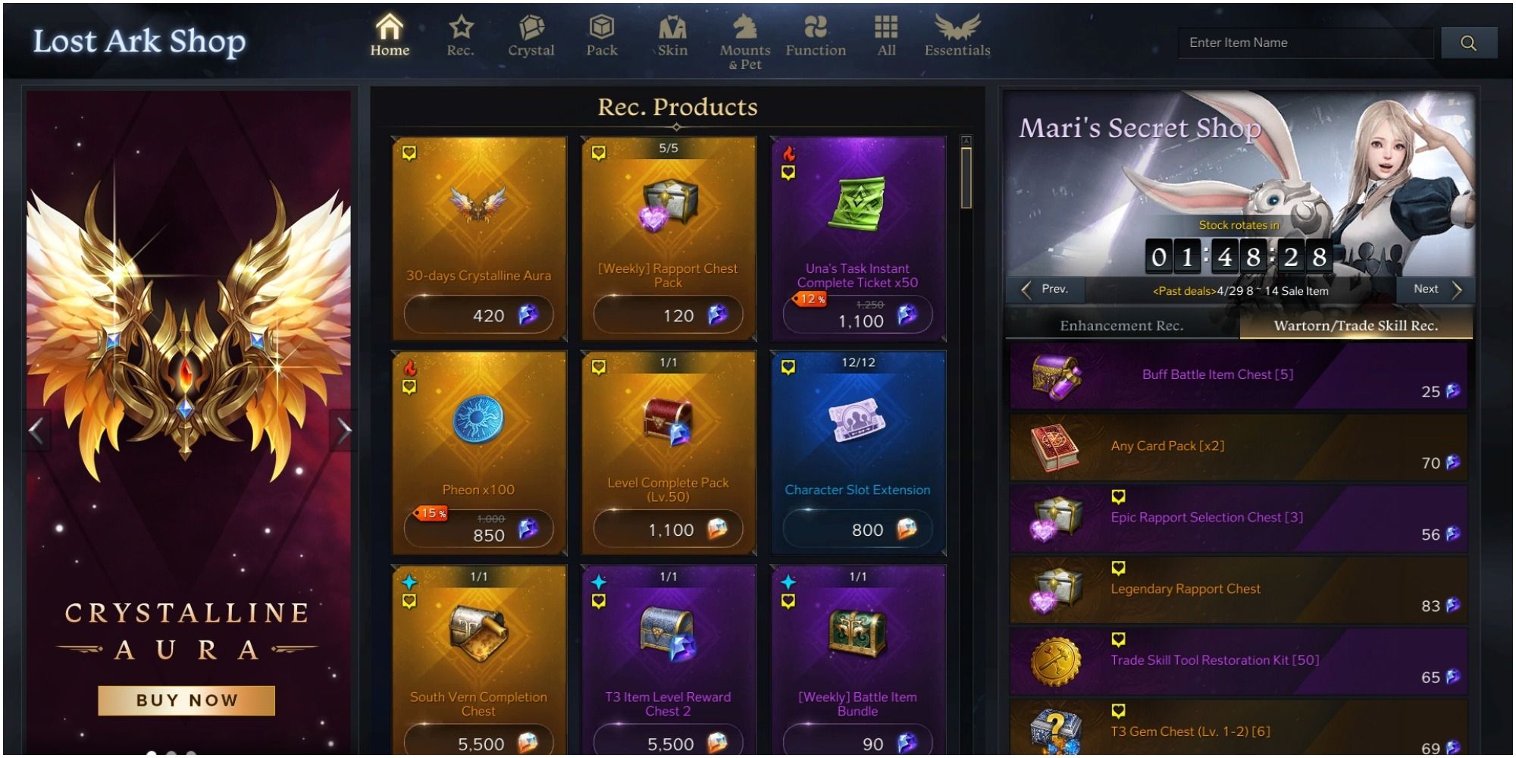Toggle wishlist heart on Character Slot Extension
Screen dimensions: 1516x758
coord(788,368)
